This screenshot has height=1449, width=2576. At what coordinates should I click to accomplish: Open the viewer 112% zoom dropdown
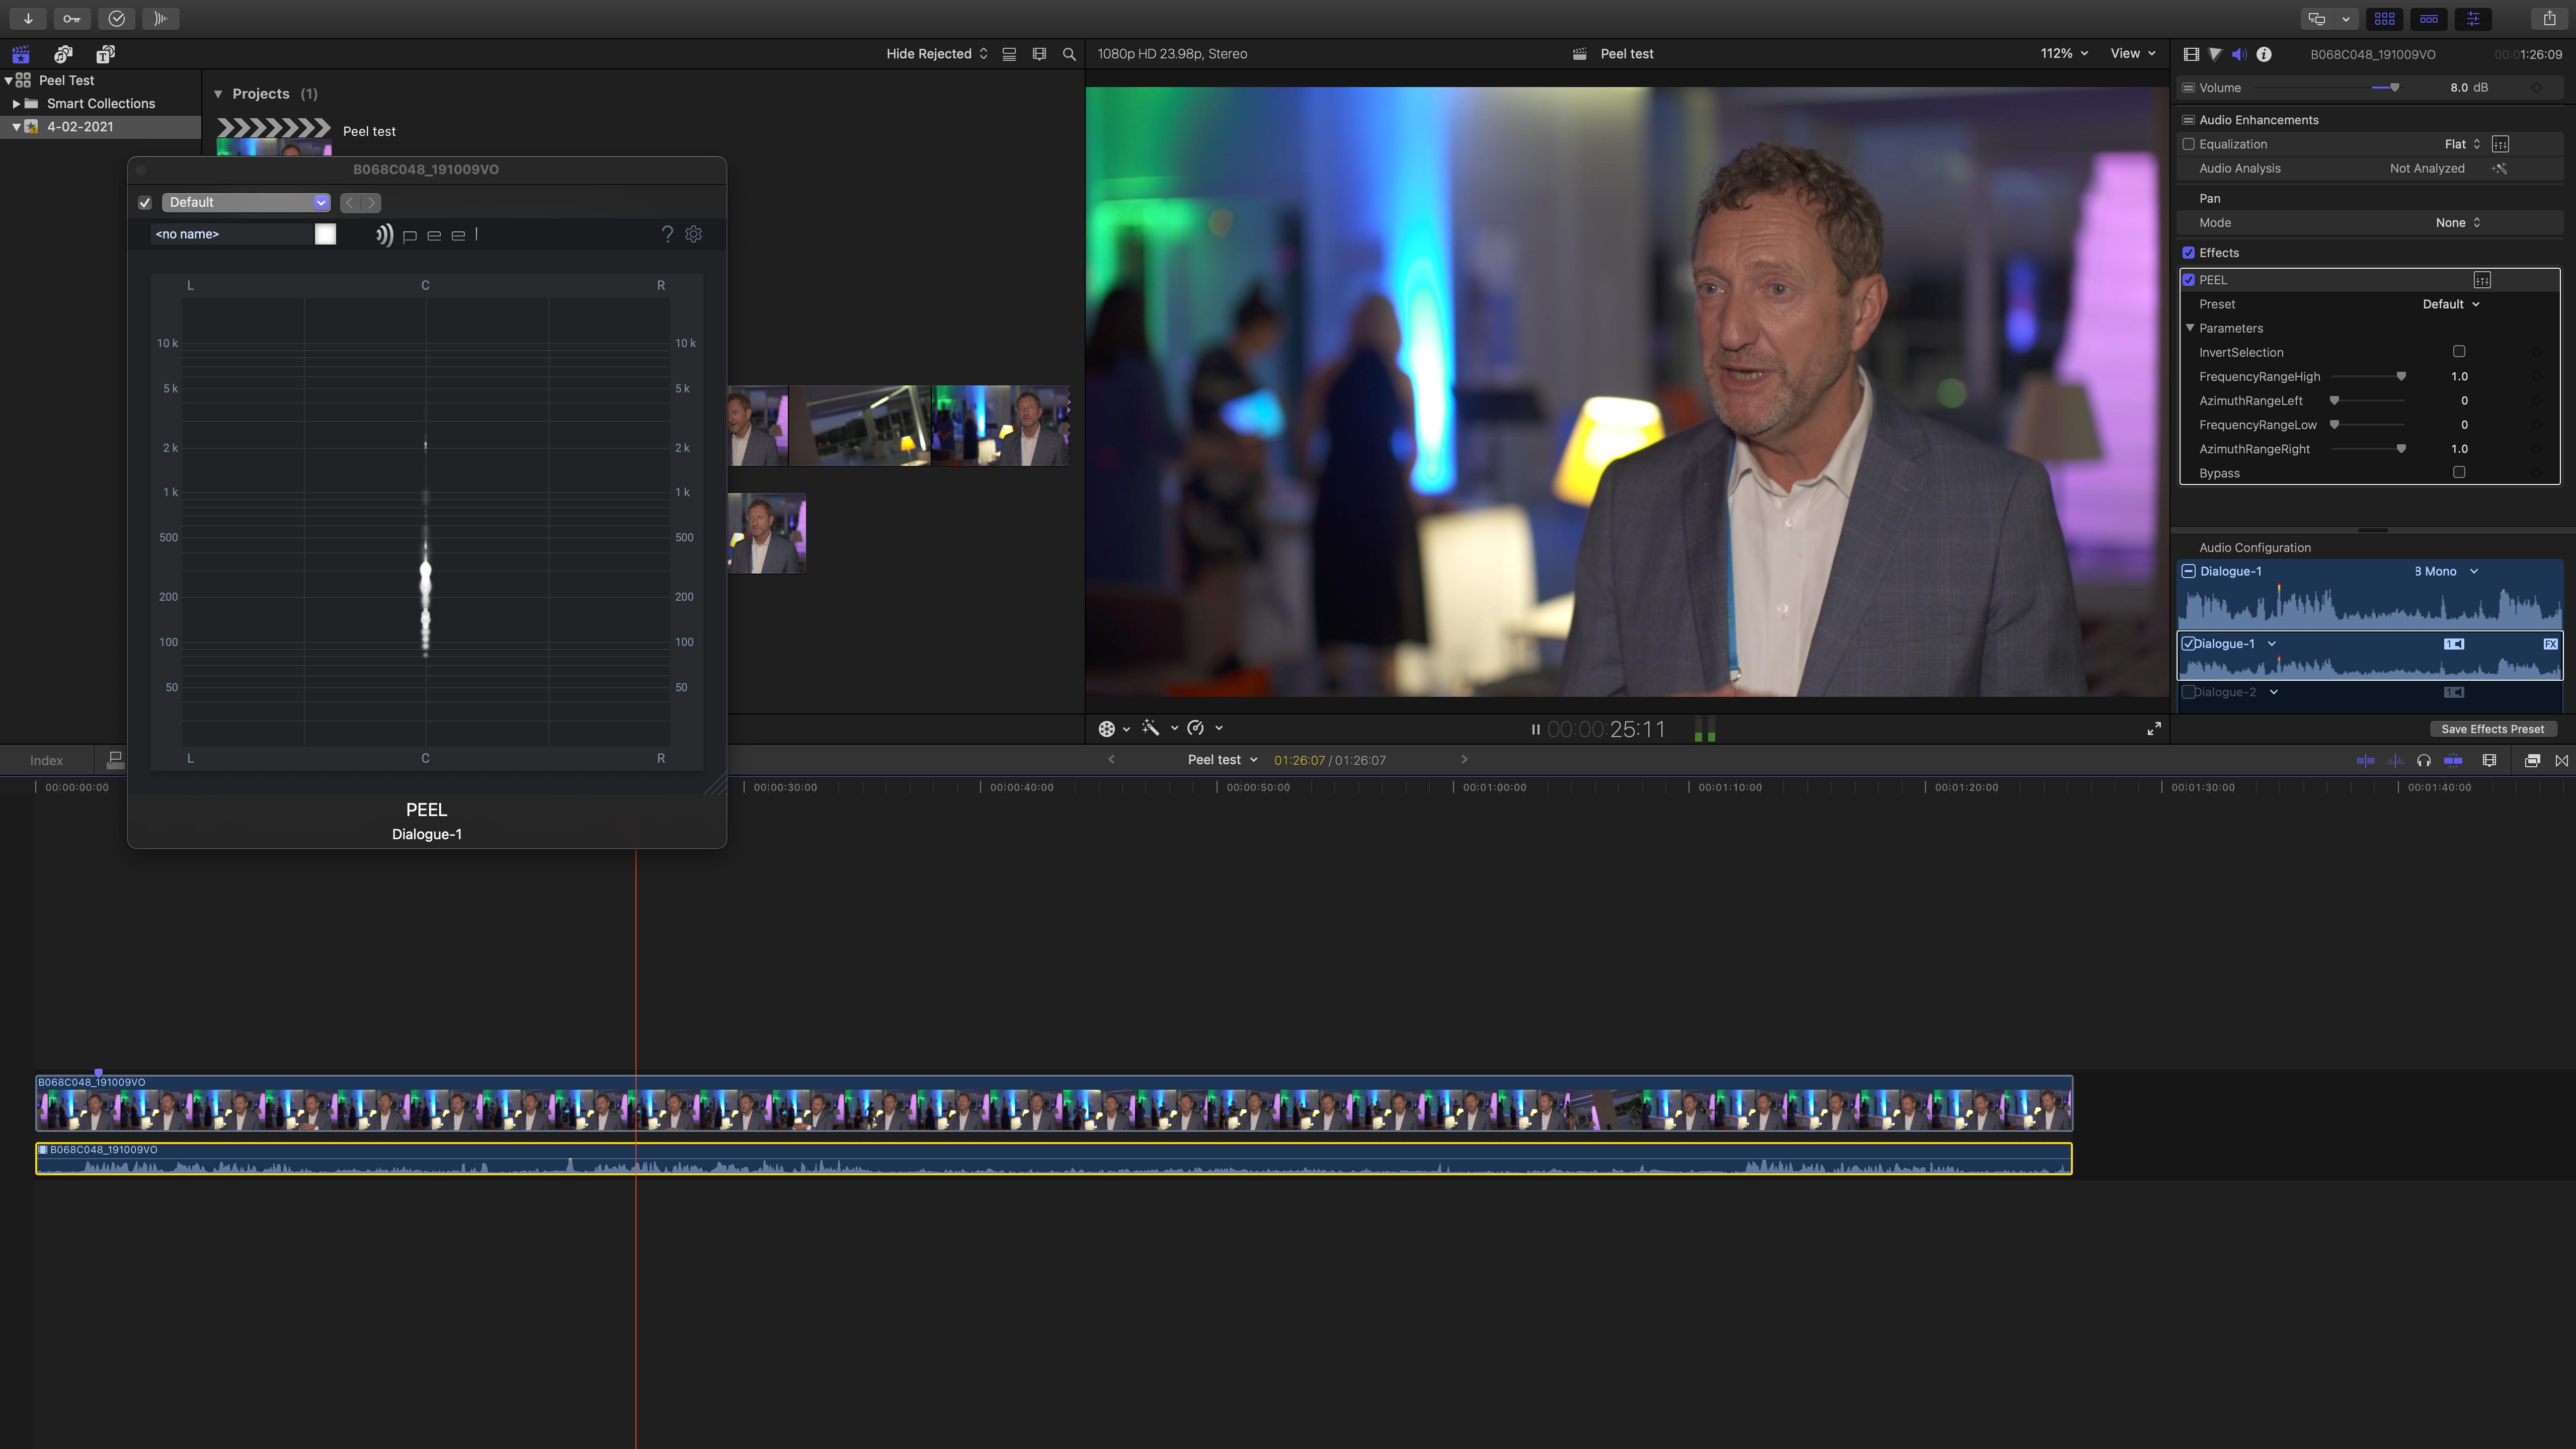pos(2064,54)
